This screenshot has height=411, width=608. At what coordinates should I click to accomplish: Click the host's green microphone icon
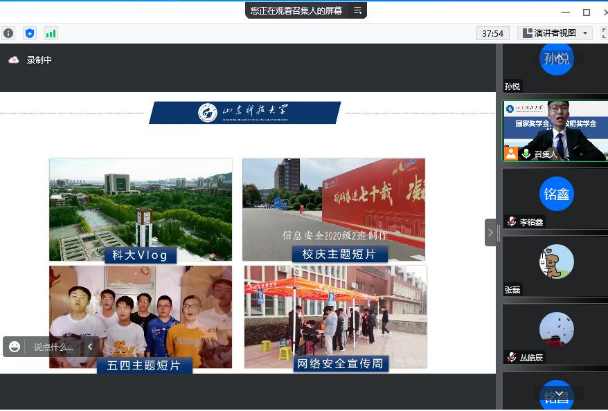(526, 154)
